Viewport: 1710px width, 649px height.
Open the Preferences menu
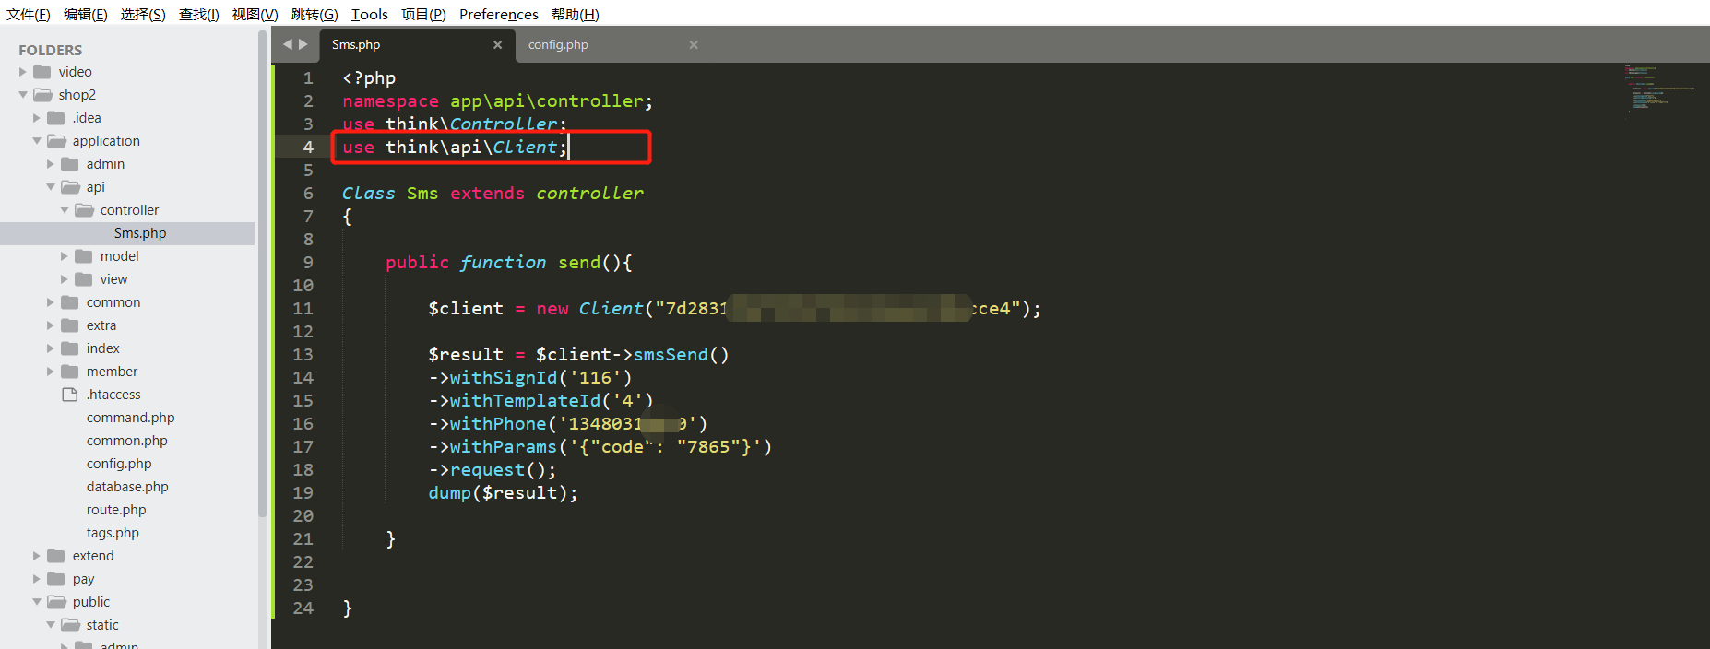(499, 14)
